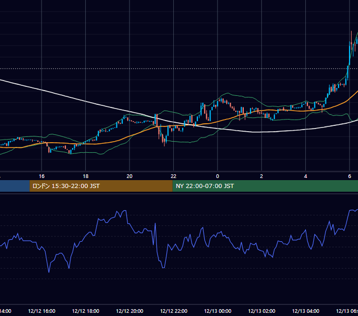Screen dimensions: 358x316
Task: Click the 12/13 04:00 time label
Action: (306, 311)
